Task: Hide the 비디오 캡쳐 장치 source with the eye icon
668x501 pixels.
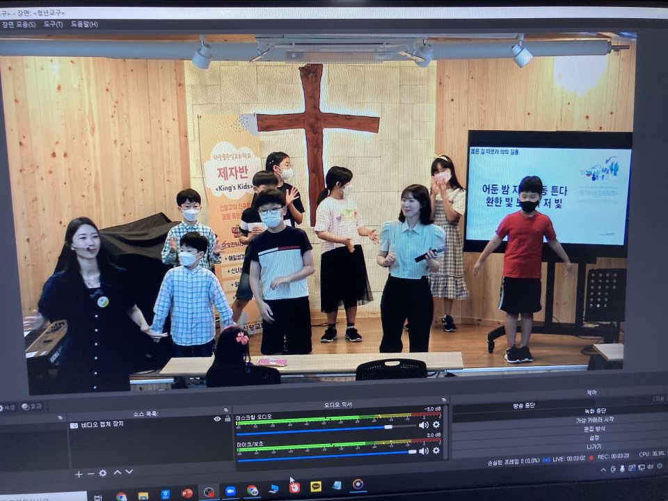Action: [x=217, y=419]
